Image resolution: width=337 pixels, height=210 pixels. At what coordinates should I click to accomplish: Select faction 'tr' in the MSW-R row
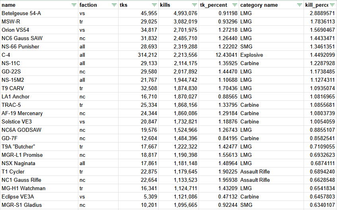98,22
